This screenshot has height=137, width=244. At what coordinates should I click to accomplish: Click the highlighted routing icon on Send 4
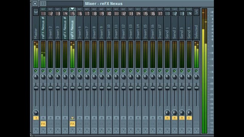click(x=189, y=118)
